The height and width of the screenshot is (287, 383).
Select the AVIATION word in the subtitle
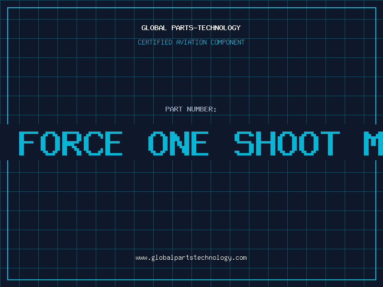pyautogui.click(x=191, y=42)
